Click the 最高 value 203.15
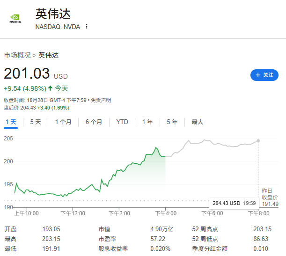 click(51, 239)
